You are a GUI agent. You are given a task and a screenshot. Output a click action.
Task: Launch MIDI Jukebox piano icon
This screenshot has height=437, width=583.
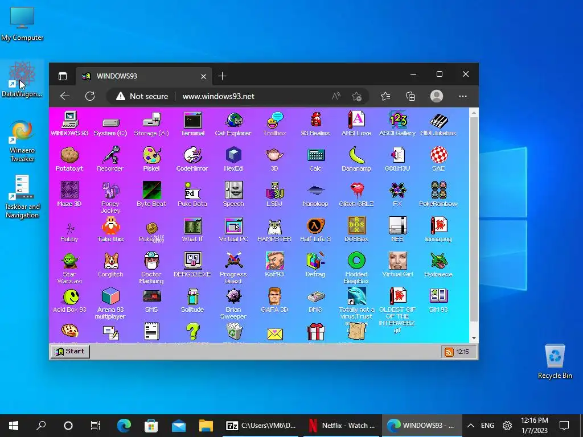point(438,124)
